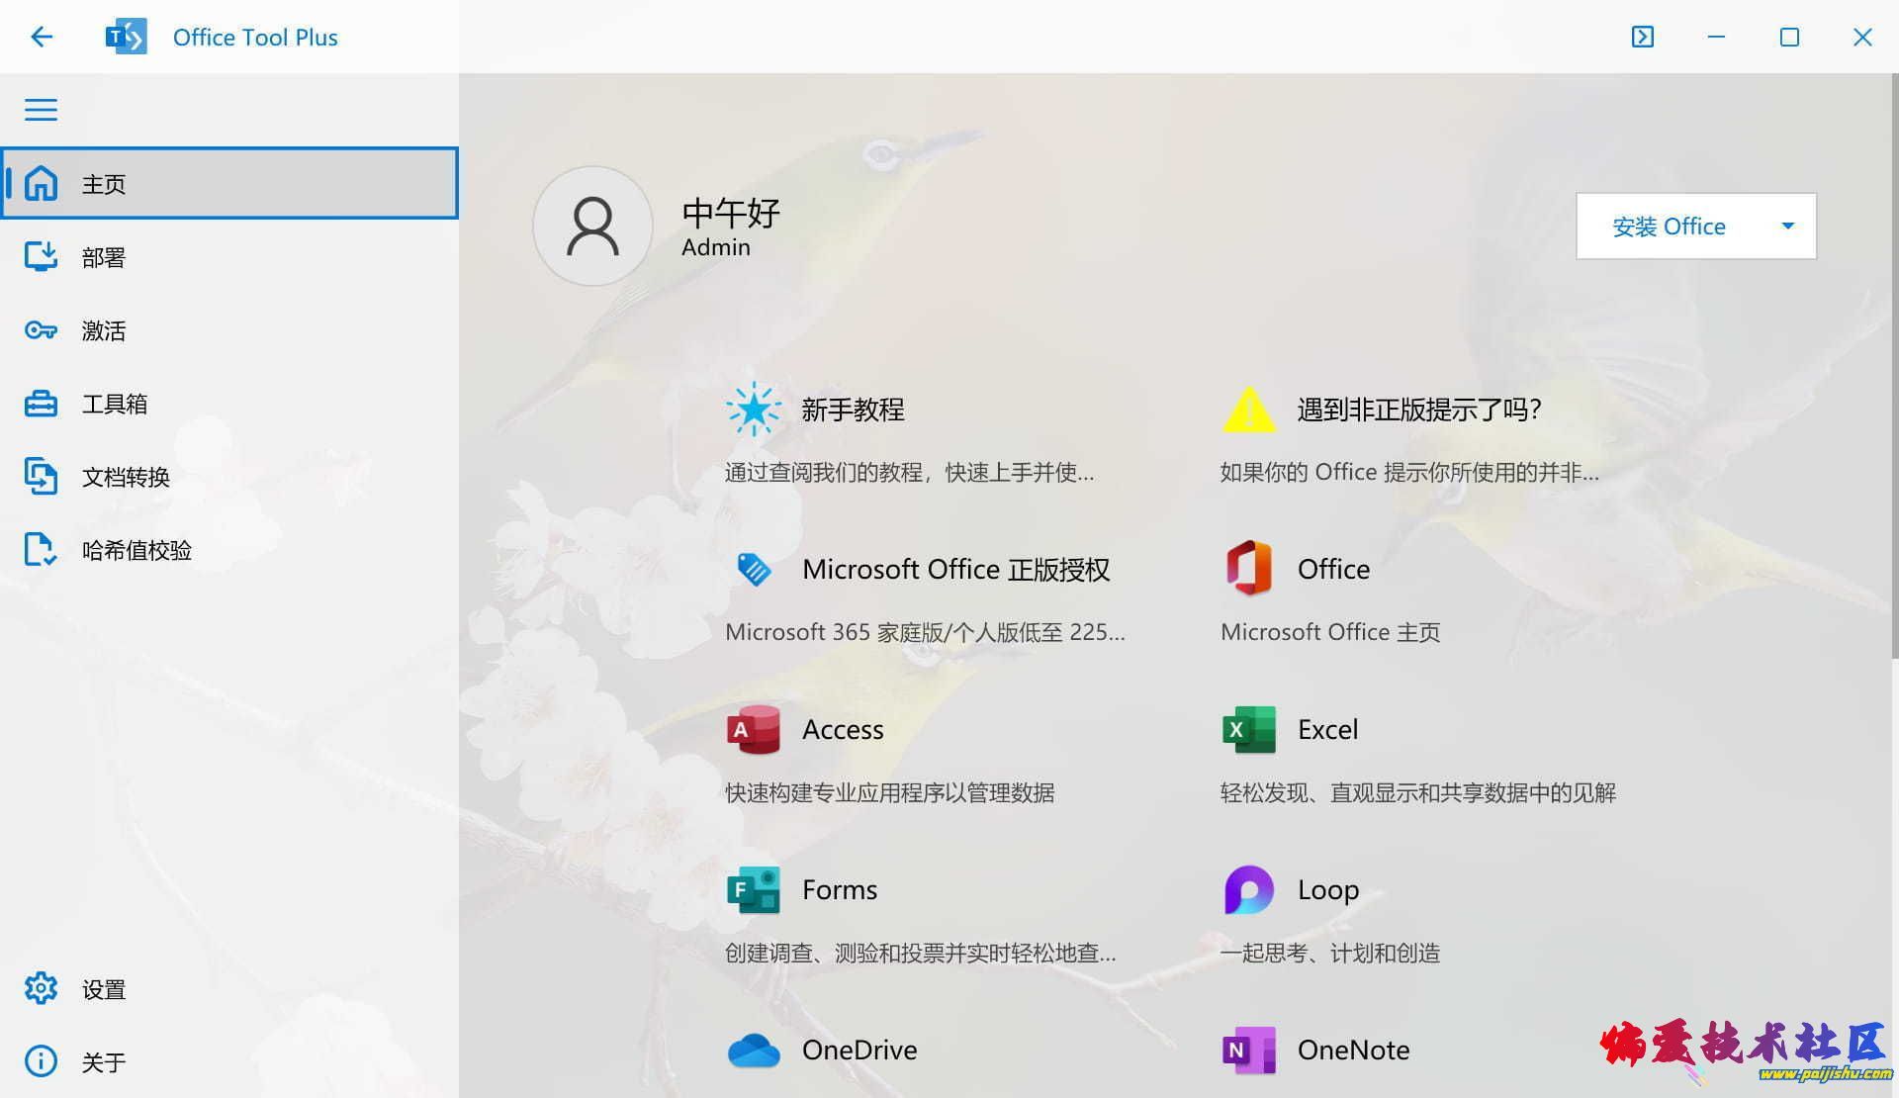Click the hash check file icon
The image size is (1899, 1098).
point(41,550)
